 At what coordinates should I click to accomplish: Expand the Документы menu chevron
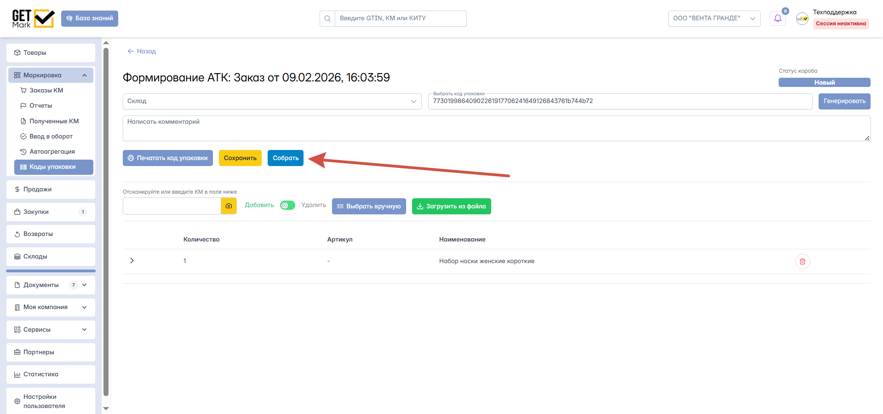(x=85, y=285)
